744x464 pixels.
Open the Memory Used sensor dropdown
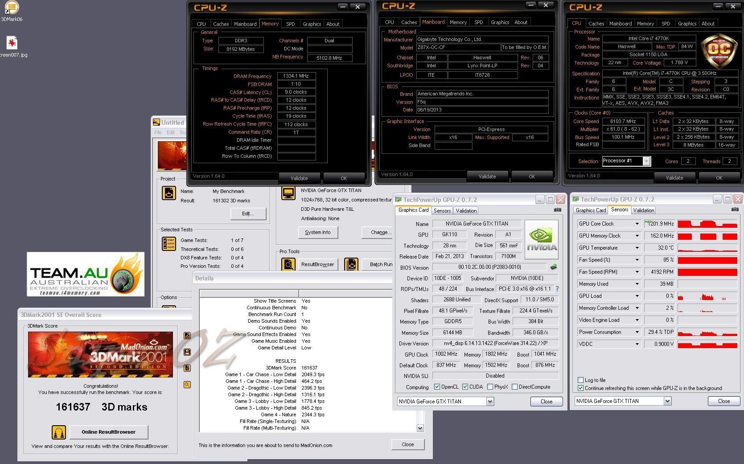tap(637, 284)
